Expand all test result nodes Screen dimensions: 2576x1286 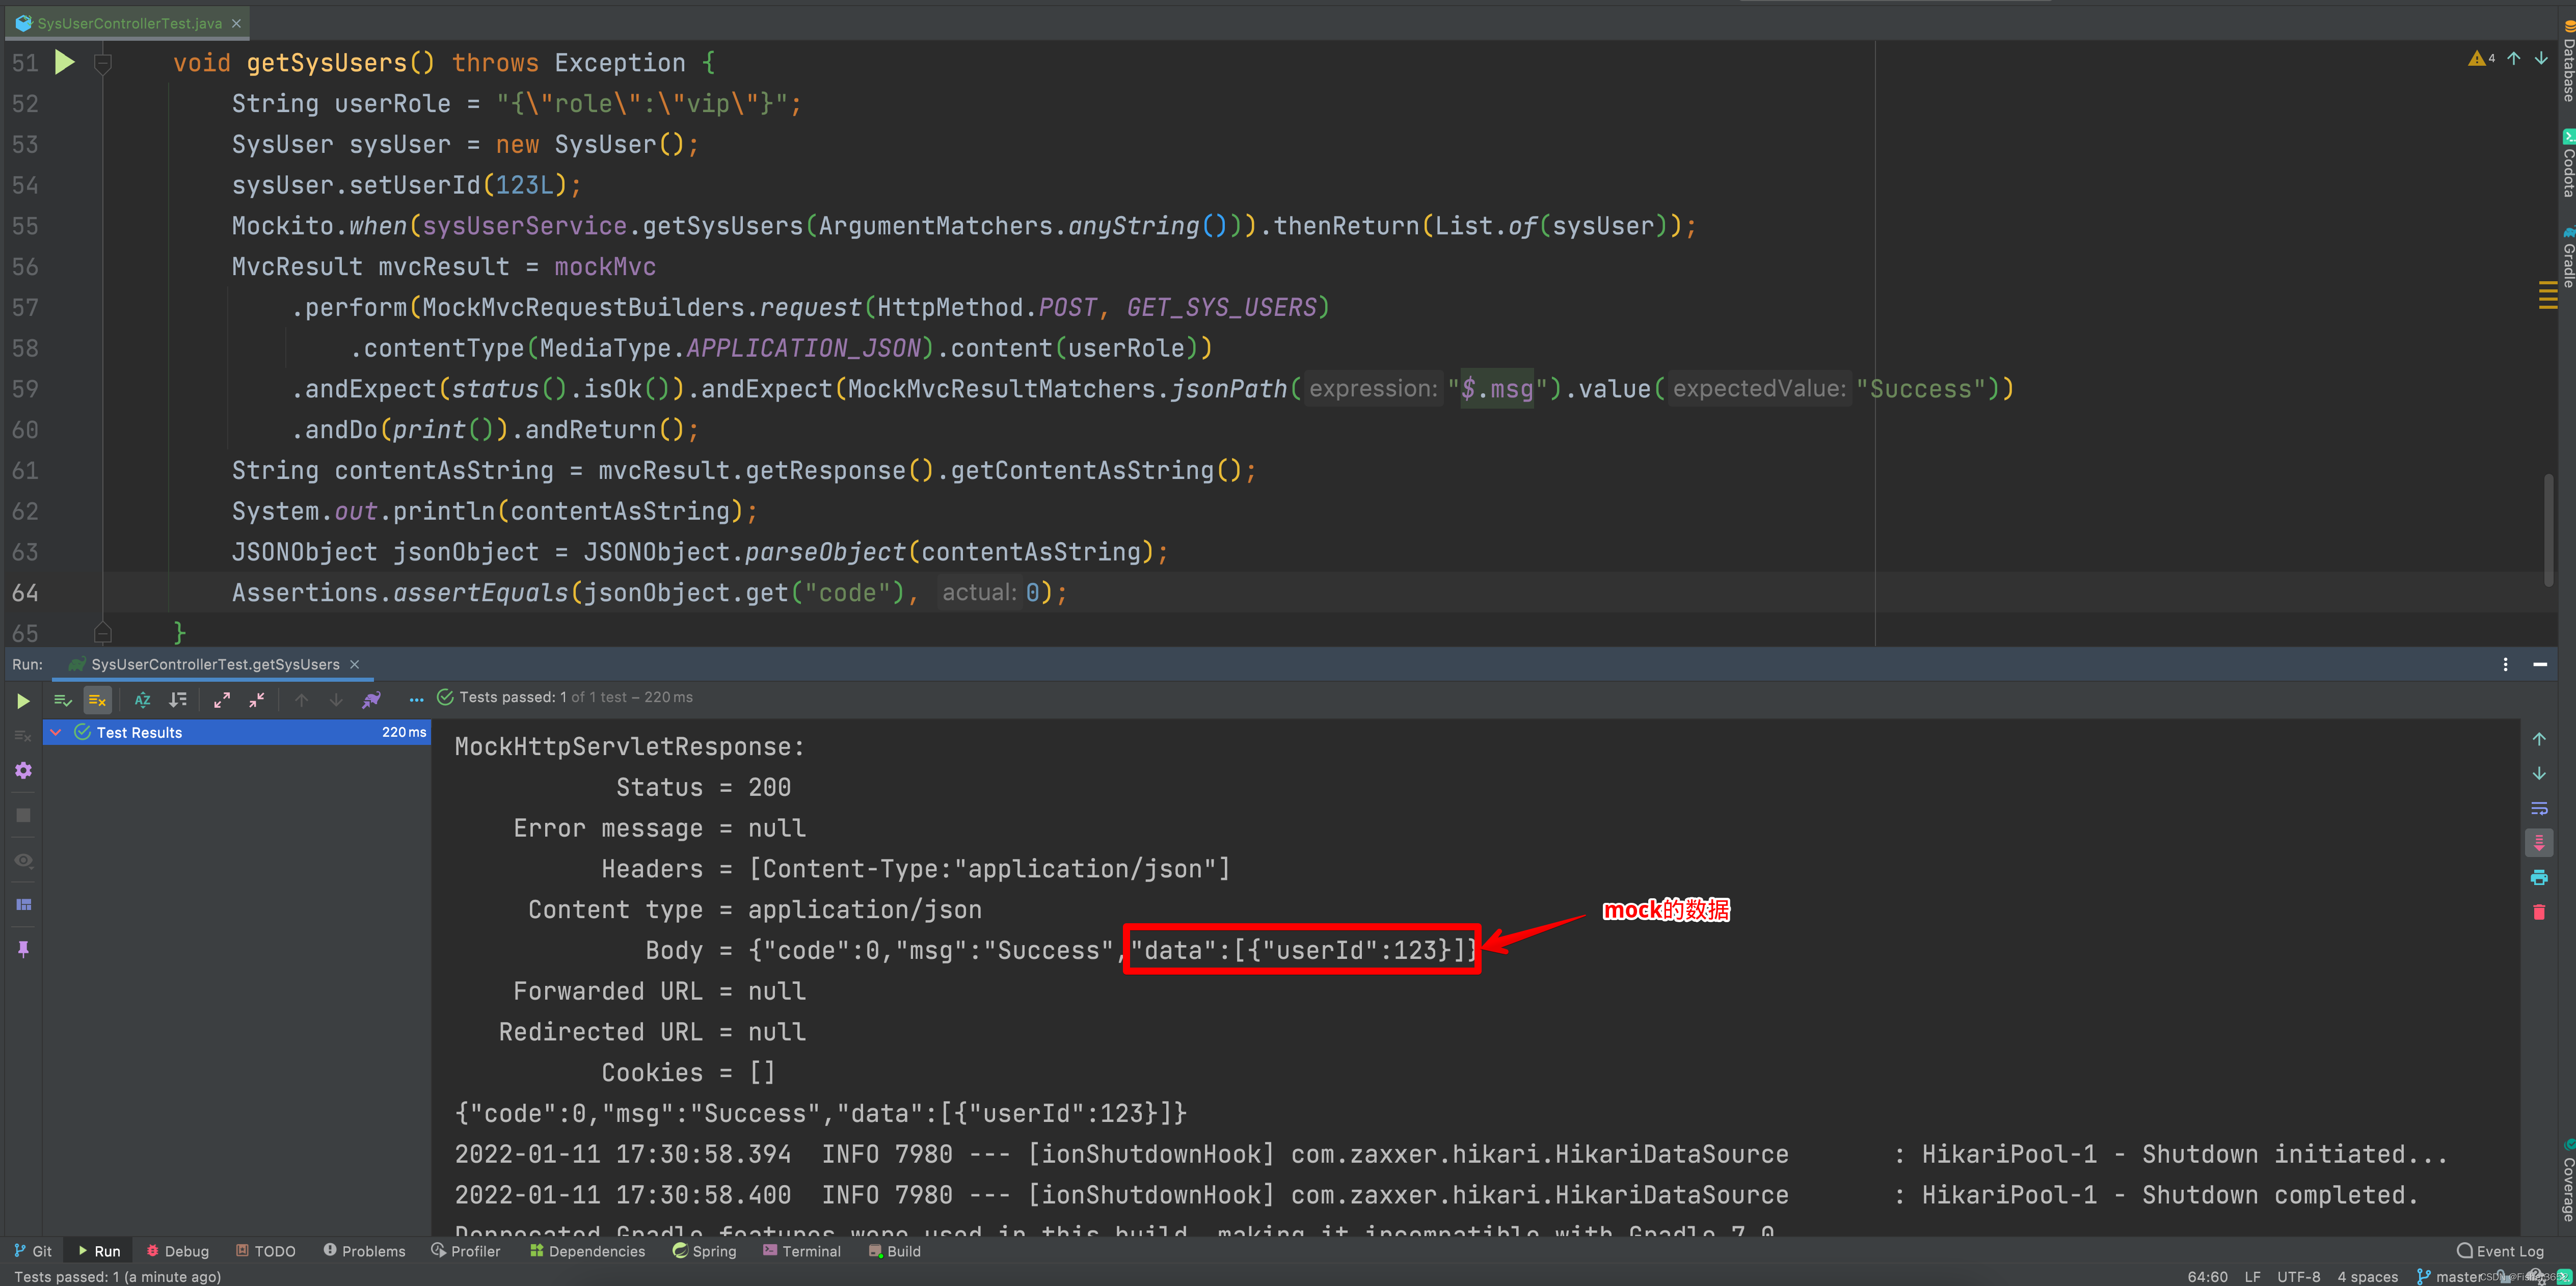pos(222,700)
